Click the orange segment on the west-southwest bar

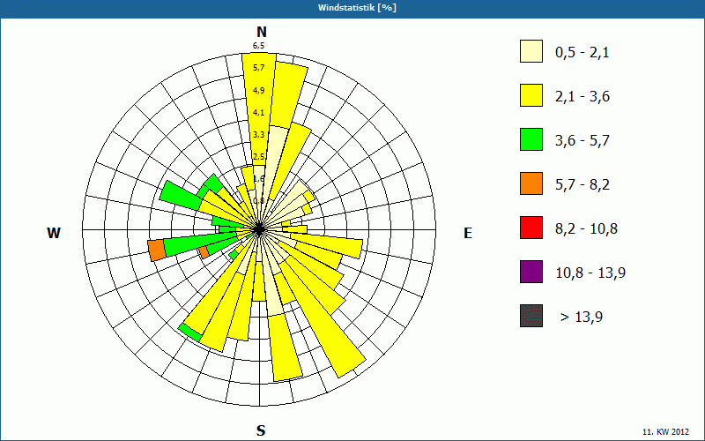click(x=158, y=250)
